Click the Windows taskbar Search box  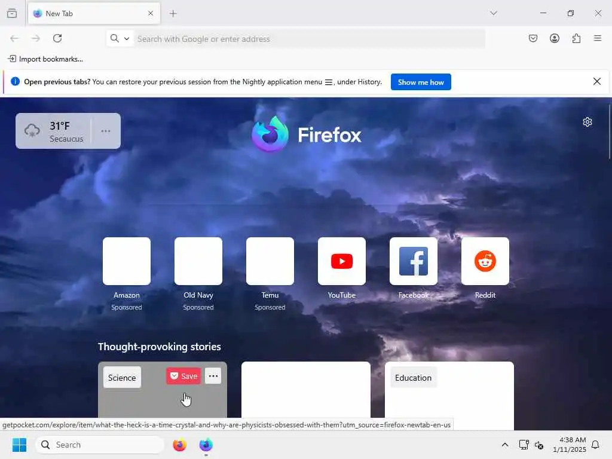100,445
